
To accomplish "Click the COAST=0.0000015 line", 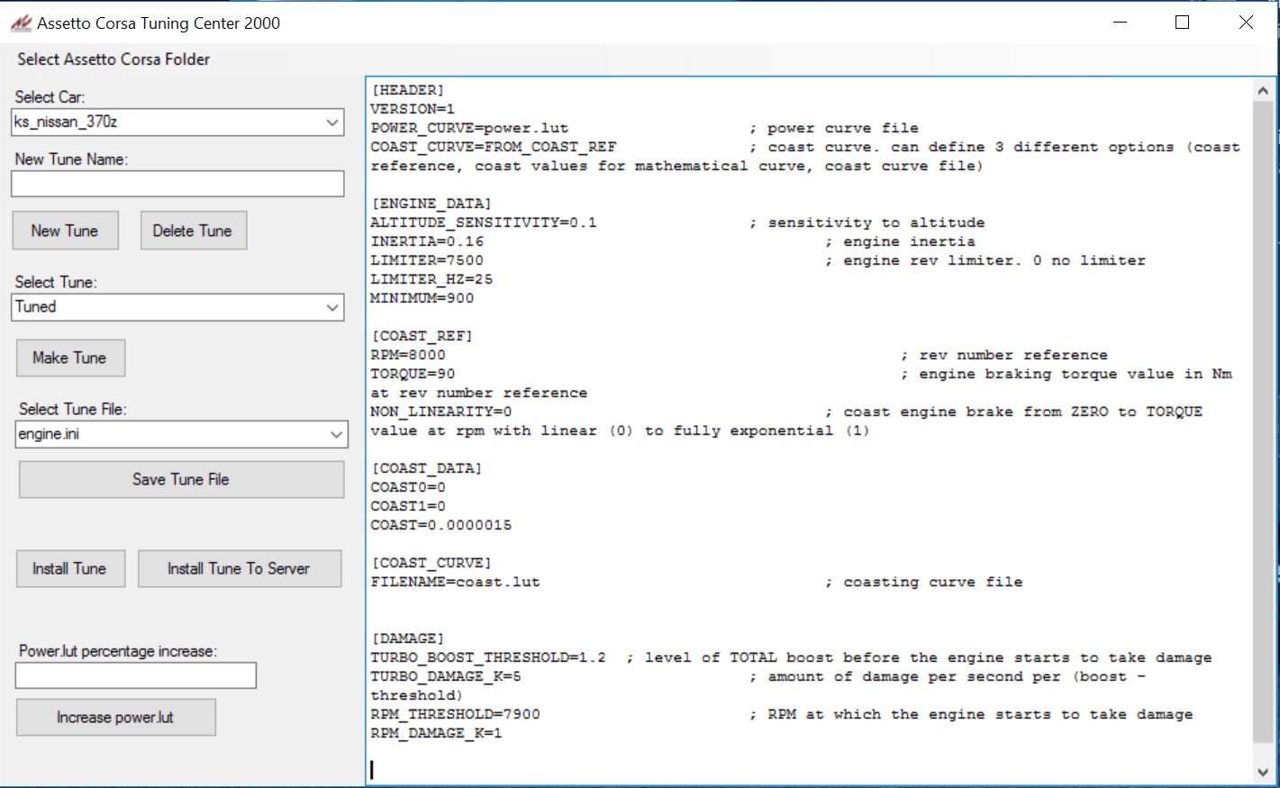I will pyautogui.click(x=441, y=525).
